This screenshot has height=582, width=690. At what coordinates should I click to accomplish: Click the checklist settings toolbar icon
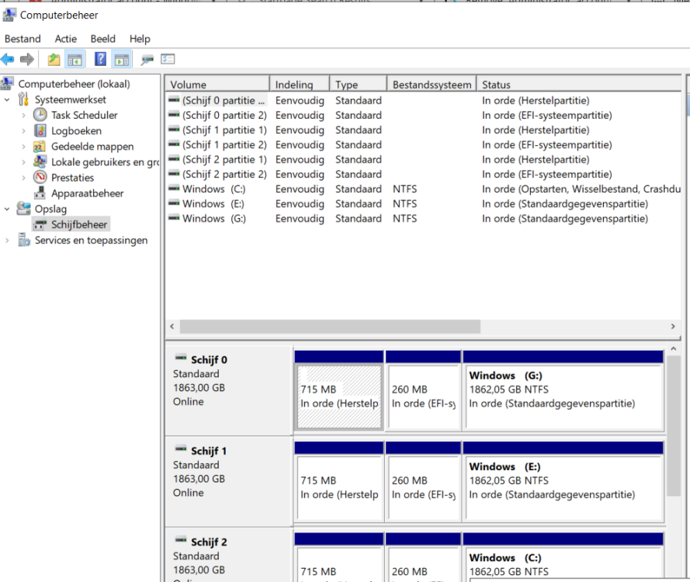[168, 60]
